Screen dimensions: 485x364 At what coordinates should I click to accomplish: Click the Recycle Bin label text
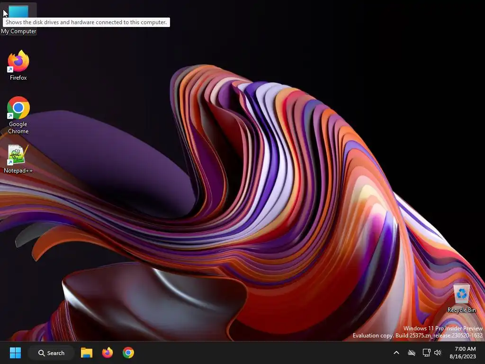click(x=461, y=310)
